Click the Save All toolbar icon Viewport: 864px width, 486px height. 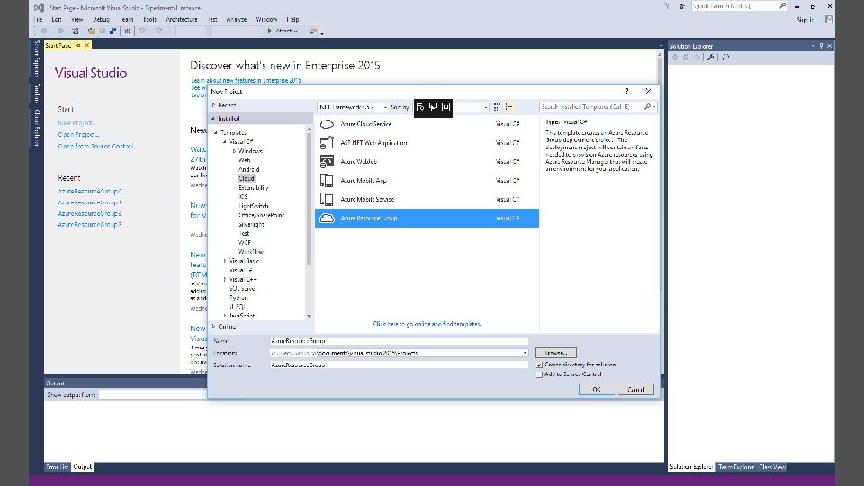pos(112,31)
